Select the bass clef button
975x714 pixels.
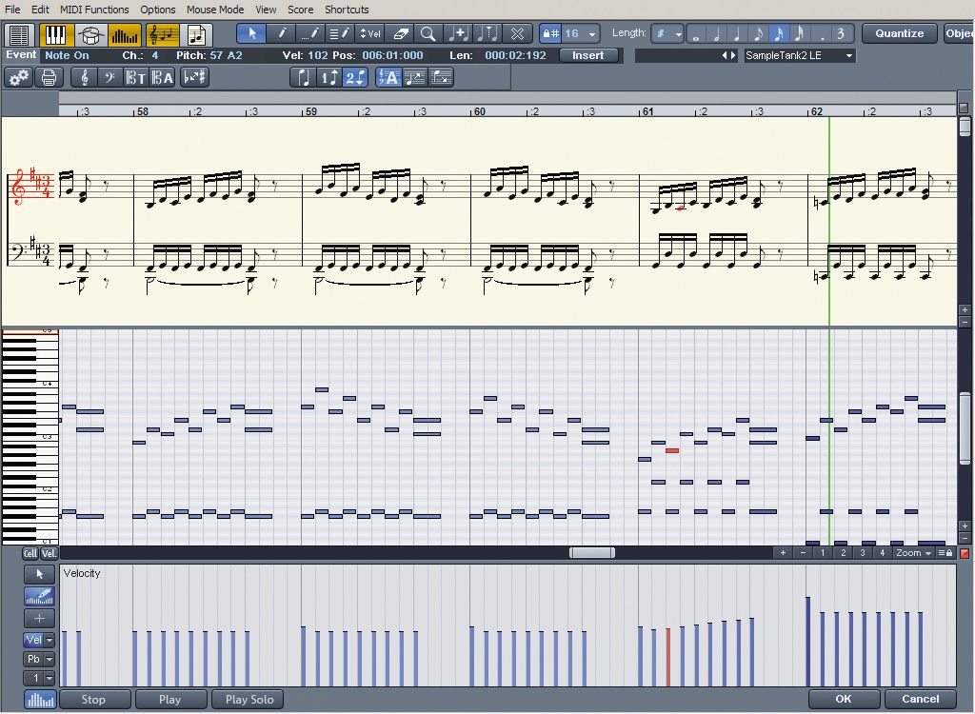pyautogui.click(x=109, y=78)
